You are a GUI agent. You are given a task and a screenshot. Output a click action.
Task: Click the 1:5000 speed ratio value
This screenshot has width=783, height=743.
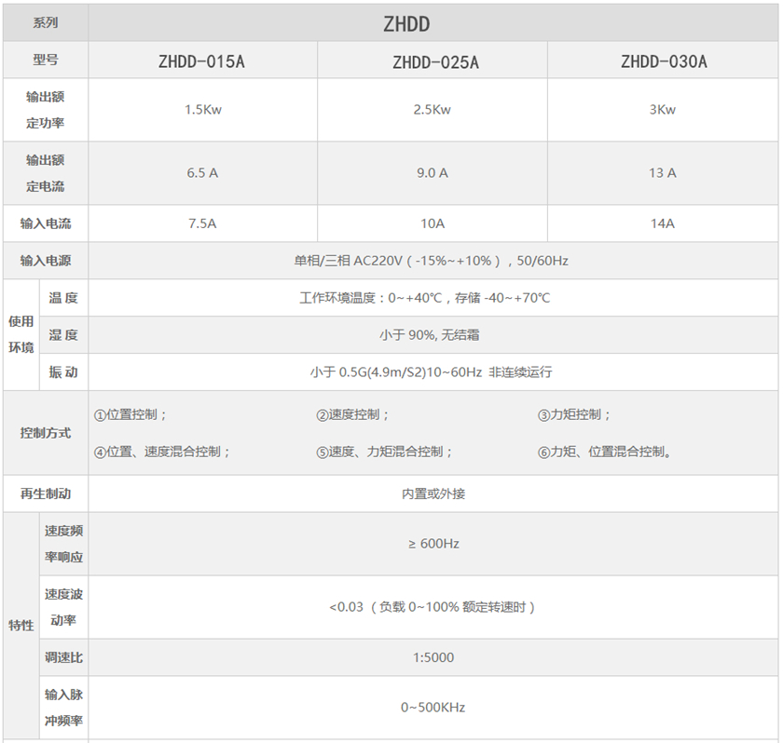point(433,657)
